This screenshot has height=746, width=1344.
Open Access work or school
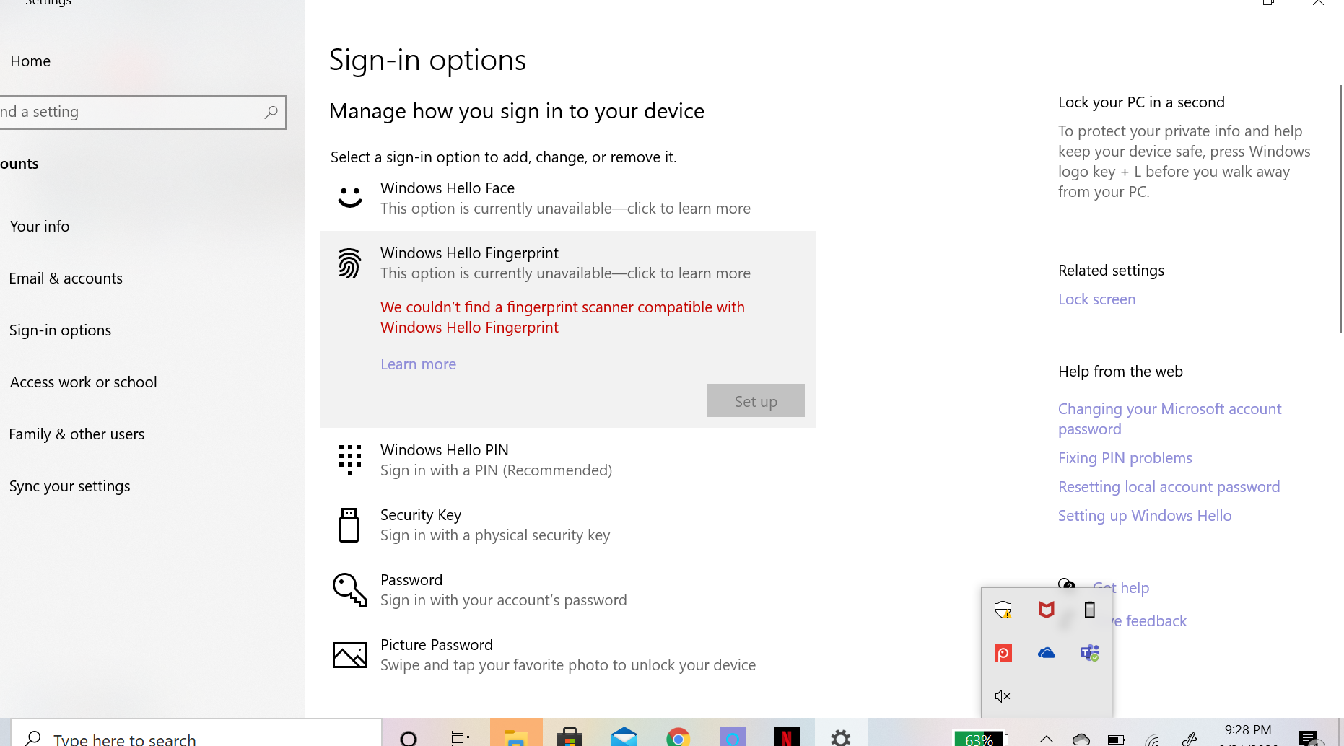[x=84, y=382]
